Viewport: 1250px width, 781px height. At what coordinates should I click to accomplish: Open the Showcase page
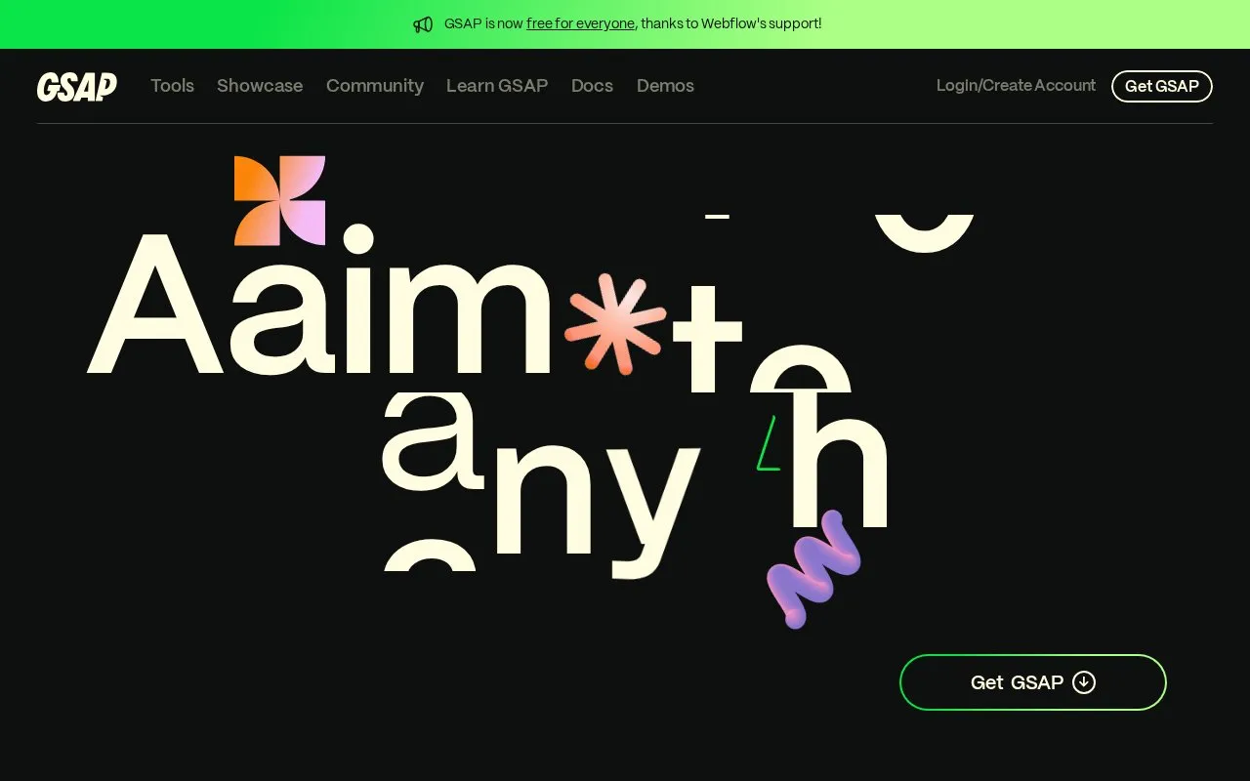[260, 86]
